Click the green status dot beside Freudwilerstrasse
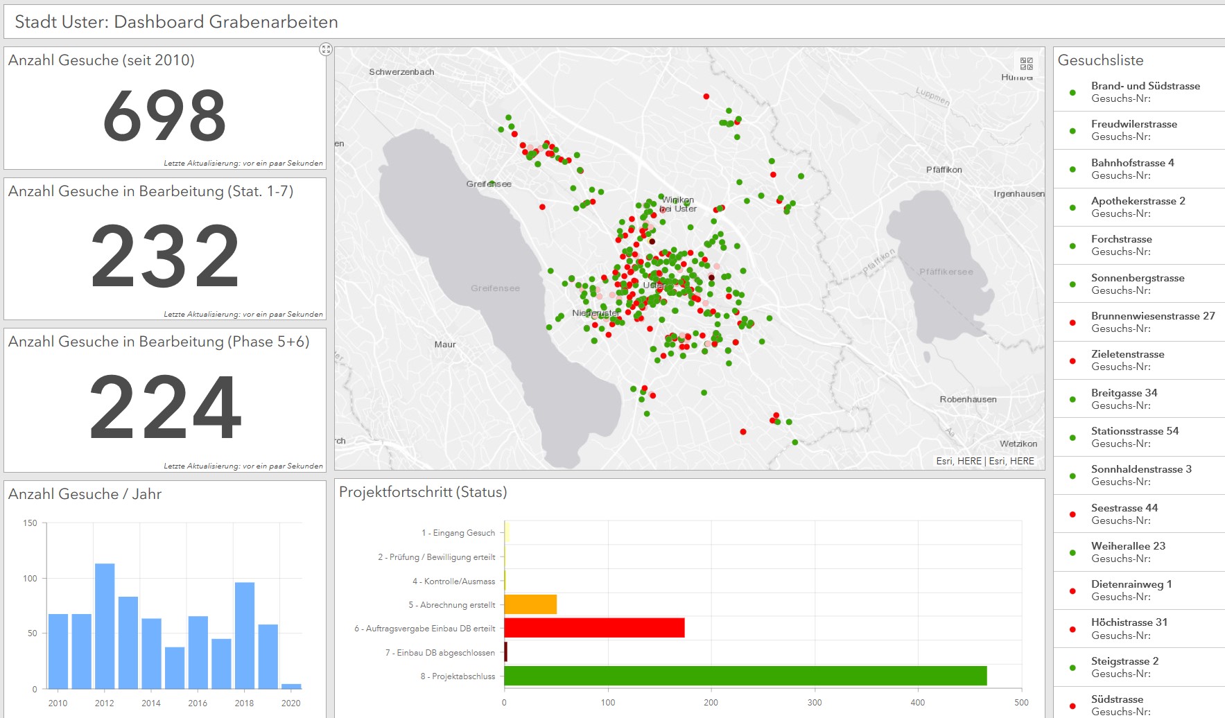1225x718 pixels. 1072,131
